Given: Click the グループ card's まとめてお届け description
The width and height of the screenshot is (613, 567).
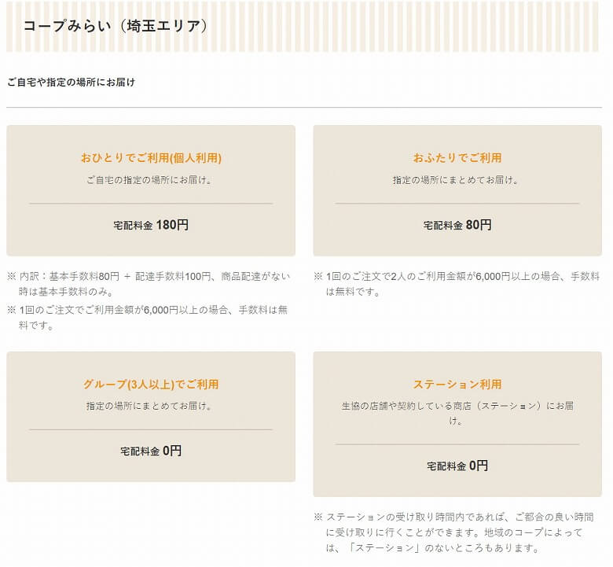Looking at the screenshot, I should coord(151,406).
